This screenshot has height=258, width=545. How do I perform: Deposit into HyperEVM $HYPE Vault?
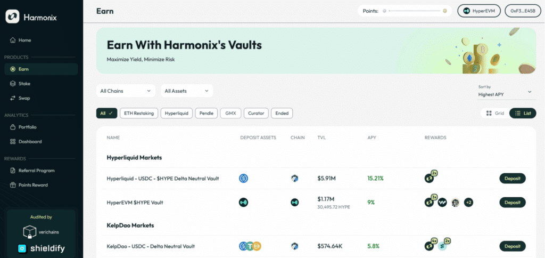click(x=513, y=202)
